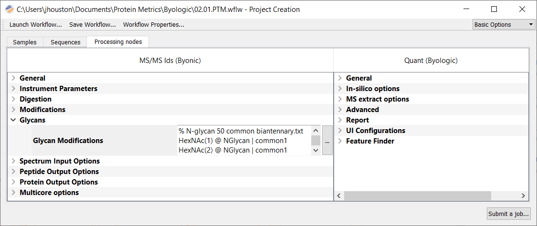Viewport: 537px width, 226px height.
Task: Click N-glycan 50 common biantennary.txt line
Action: [241, 131]
